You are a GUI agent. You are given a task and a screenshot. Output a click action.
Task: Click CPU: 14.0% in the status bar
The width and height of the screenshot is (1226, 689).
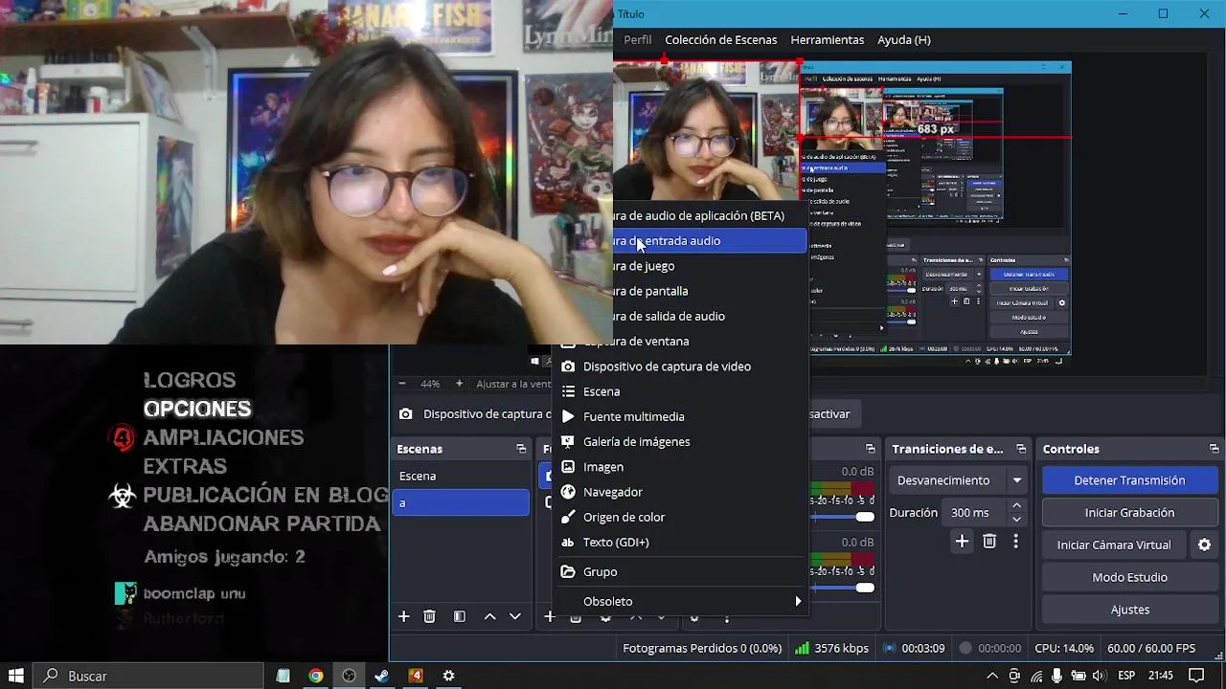[1064, 648]
